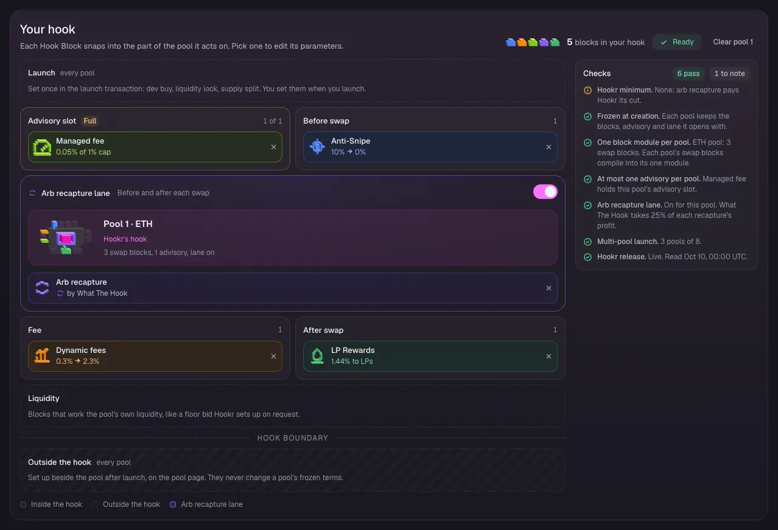Remove the Dynamic fees block

[273, 356]
